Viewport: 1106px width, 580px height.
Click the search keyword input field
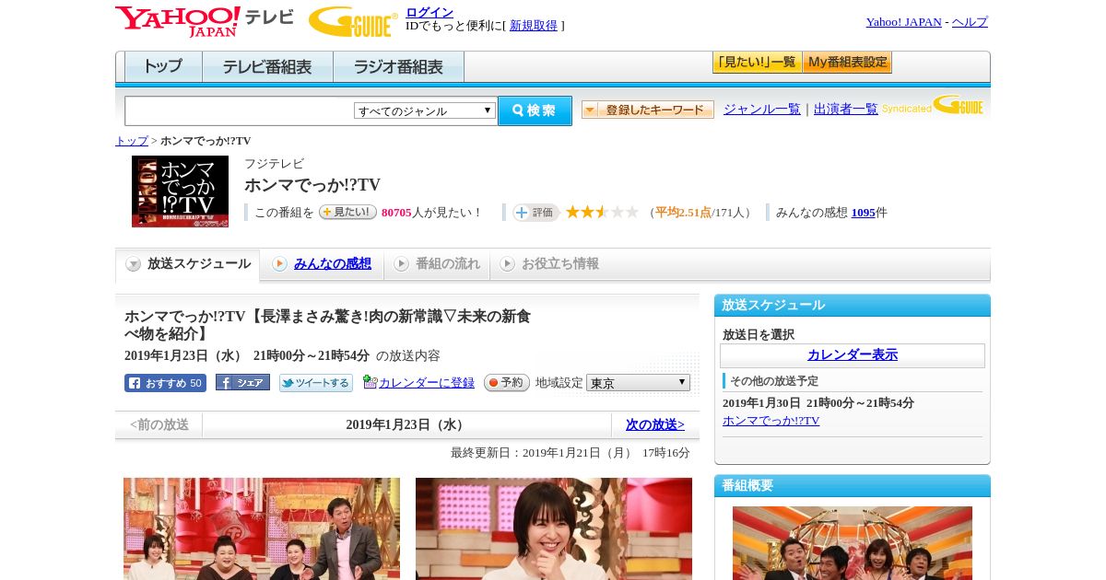240,110
